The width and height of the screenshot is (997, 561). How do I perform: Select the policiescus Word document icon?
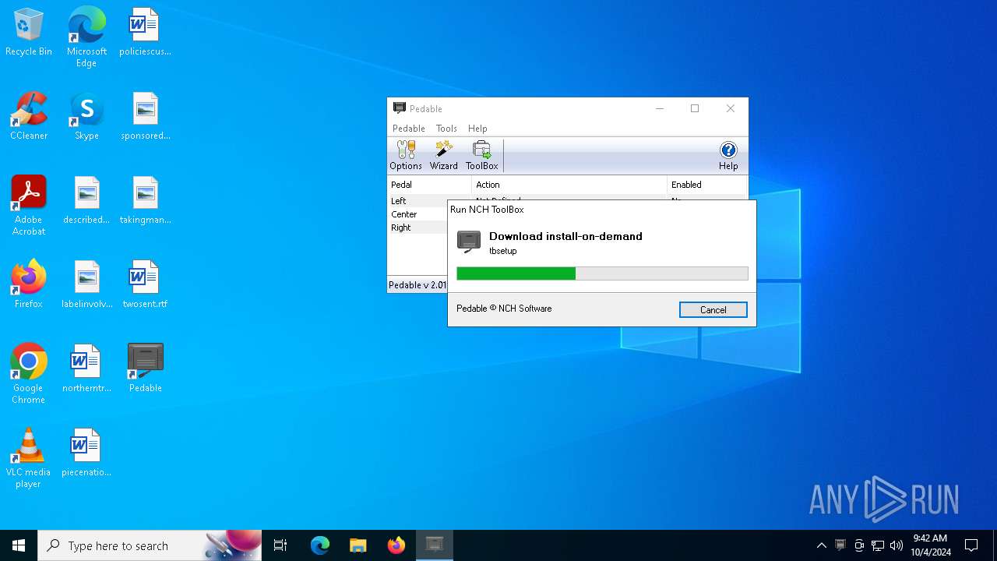[145, 33]
